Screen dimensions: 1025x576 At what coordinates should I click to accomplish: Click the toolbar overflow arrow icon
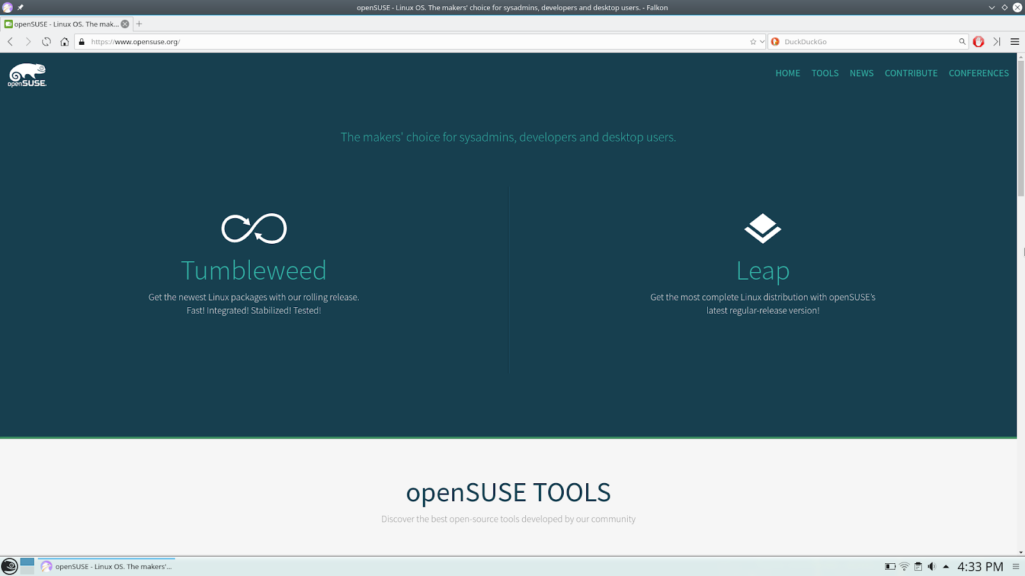(x=997, y=42)
